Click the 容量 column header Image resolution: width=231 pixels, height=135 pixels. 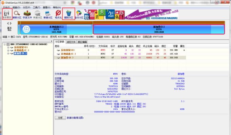[x=175, y=46]
